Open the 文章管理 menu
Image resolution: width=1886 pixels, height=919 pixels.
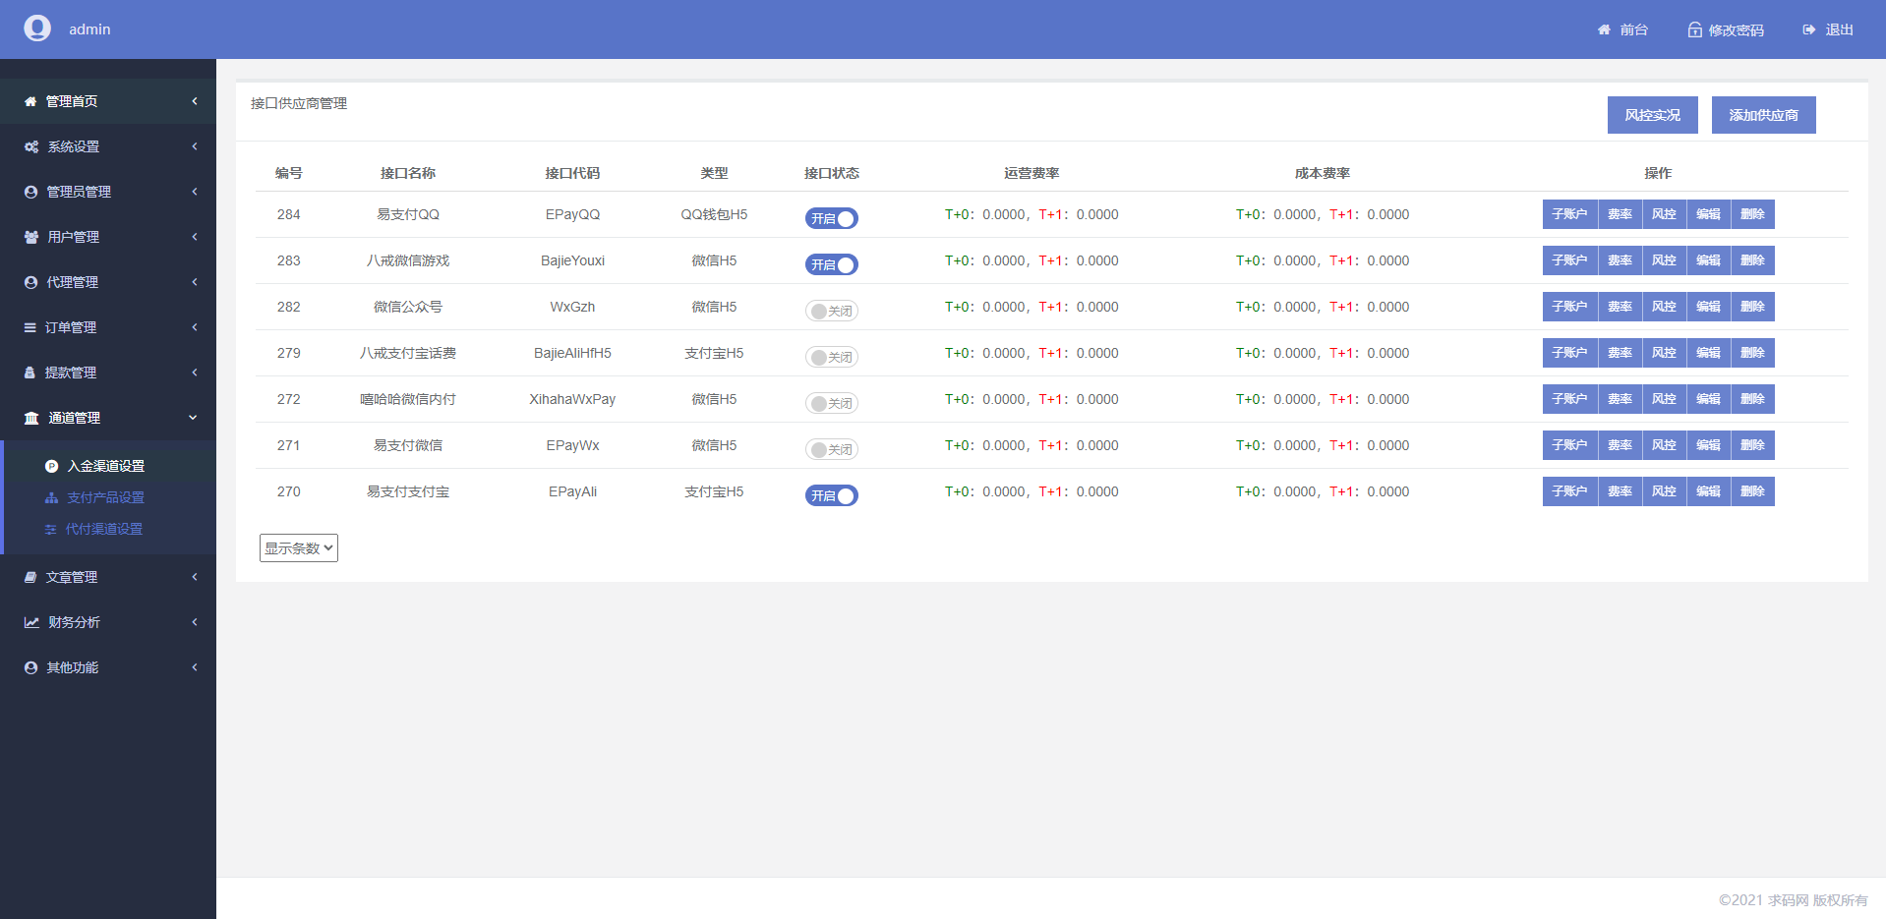click(x=108, y=577)
